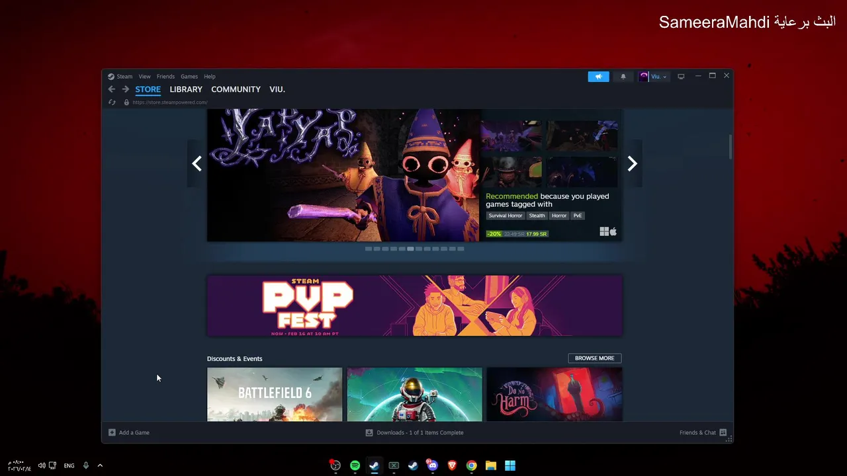Viewport: 847px width, 476px height.
Task: Open Spotify from the taskbar
Action: coord(355,465)
